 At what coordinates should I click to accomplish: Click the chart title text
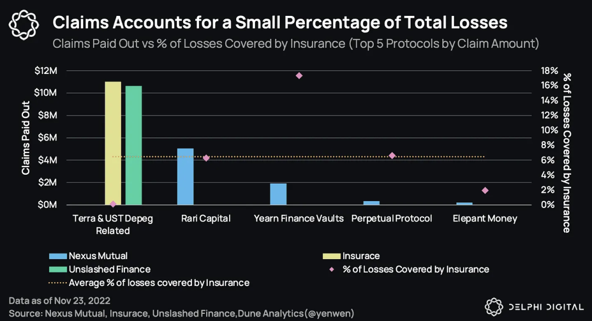click(280, 22)
